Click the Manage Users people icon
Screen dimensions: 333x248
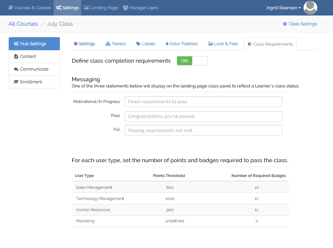125,8
